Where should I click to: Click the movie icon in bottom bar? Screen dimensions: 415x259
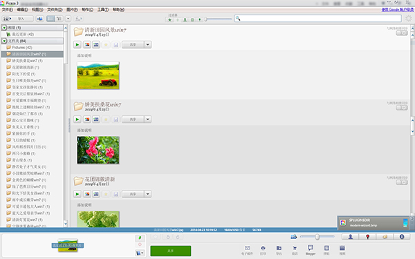coord(342,250)
